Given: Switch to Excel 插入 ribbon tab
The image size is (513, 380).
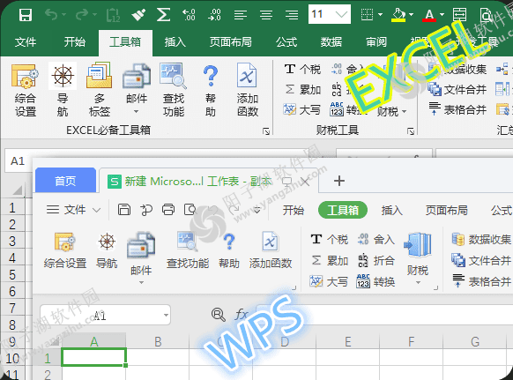Looking at the screenshot, I should point(175,42).
